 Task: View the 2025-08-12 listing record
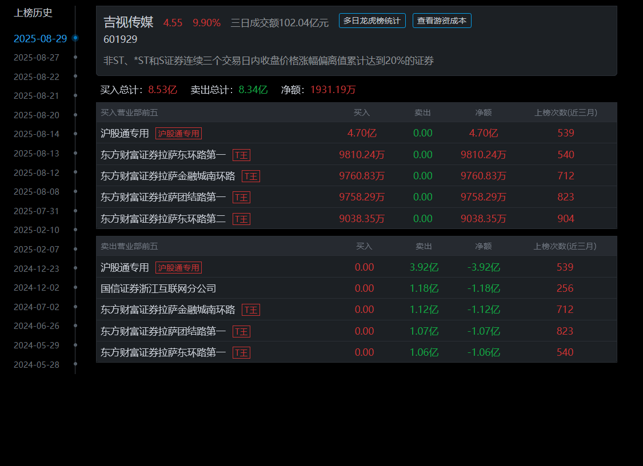(37, 172)
